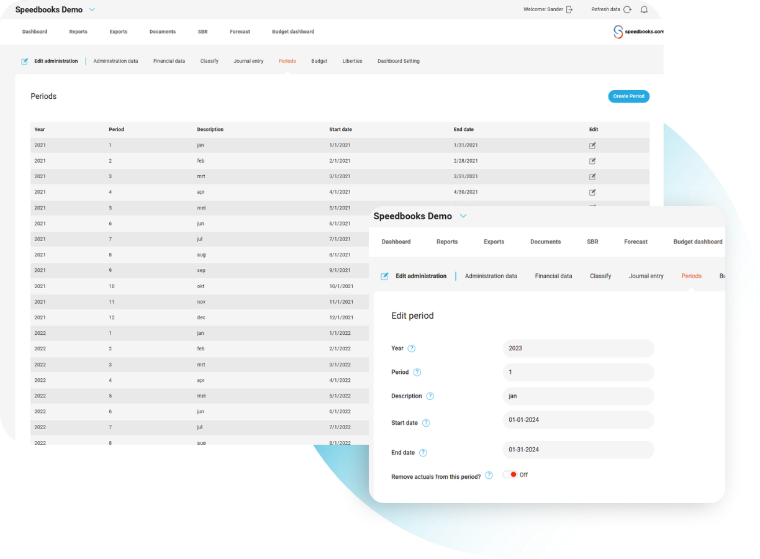The image size is (760, 559).
Task: Open Dashboard in back window menu
Action: point(35,32)
